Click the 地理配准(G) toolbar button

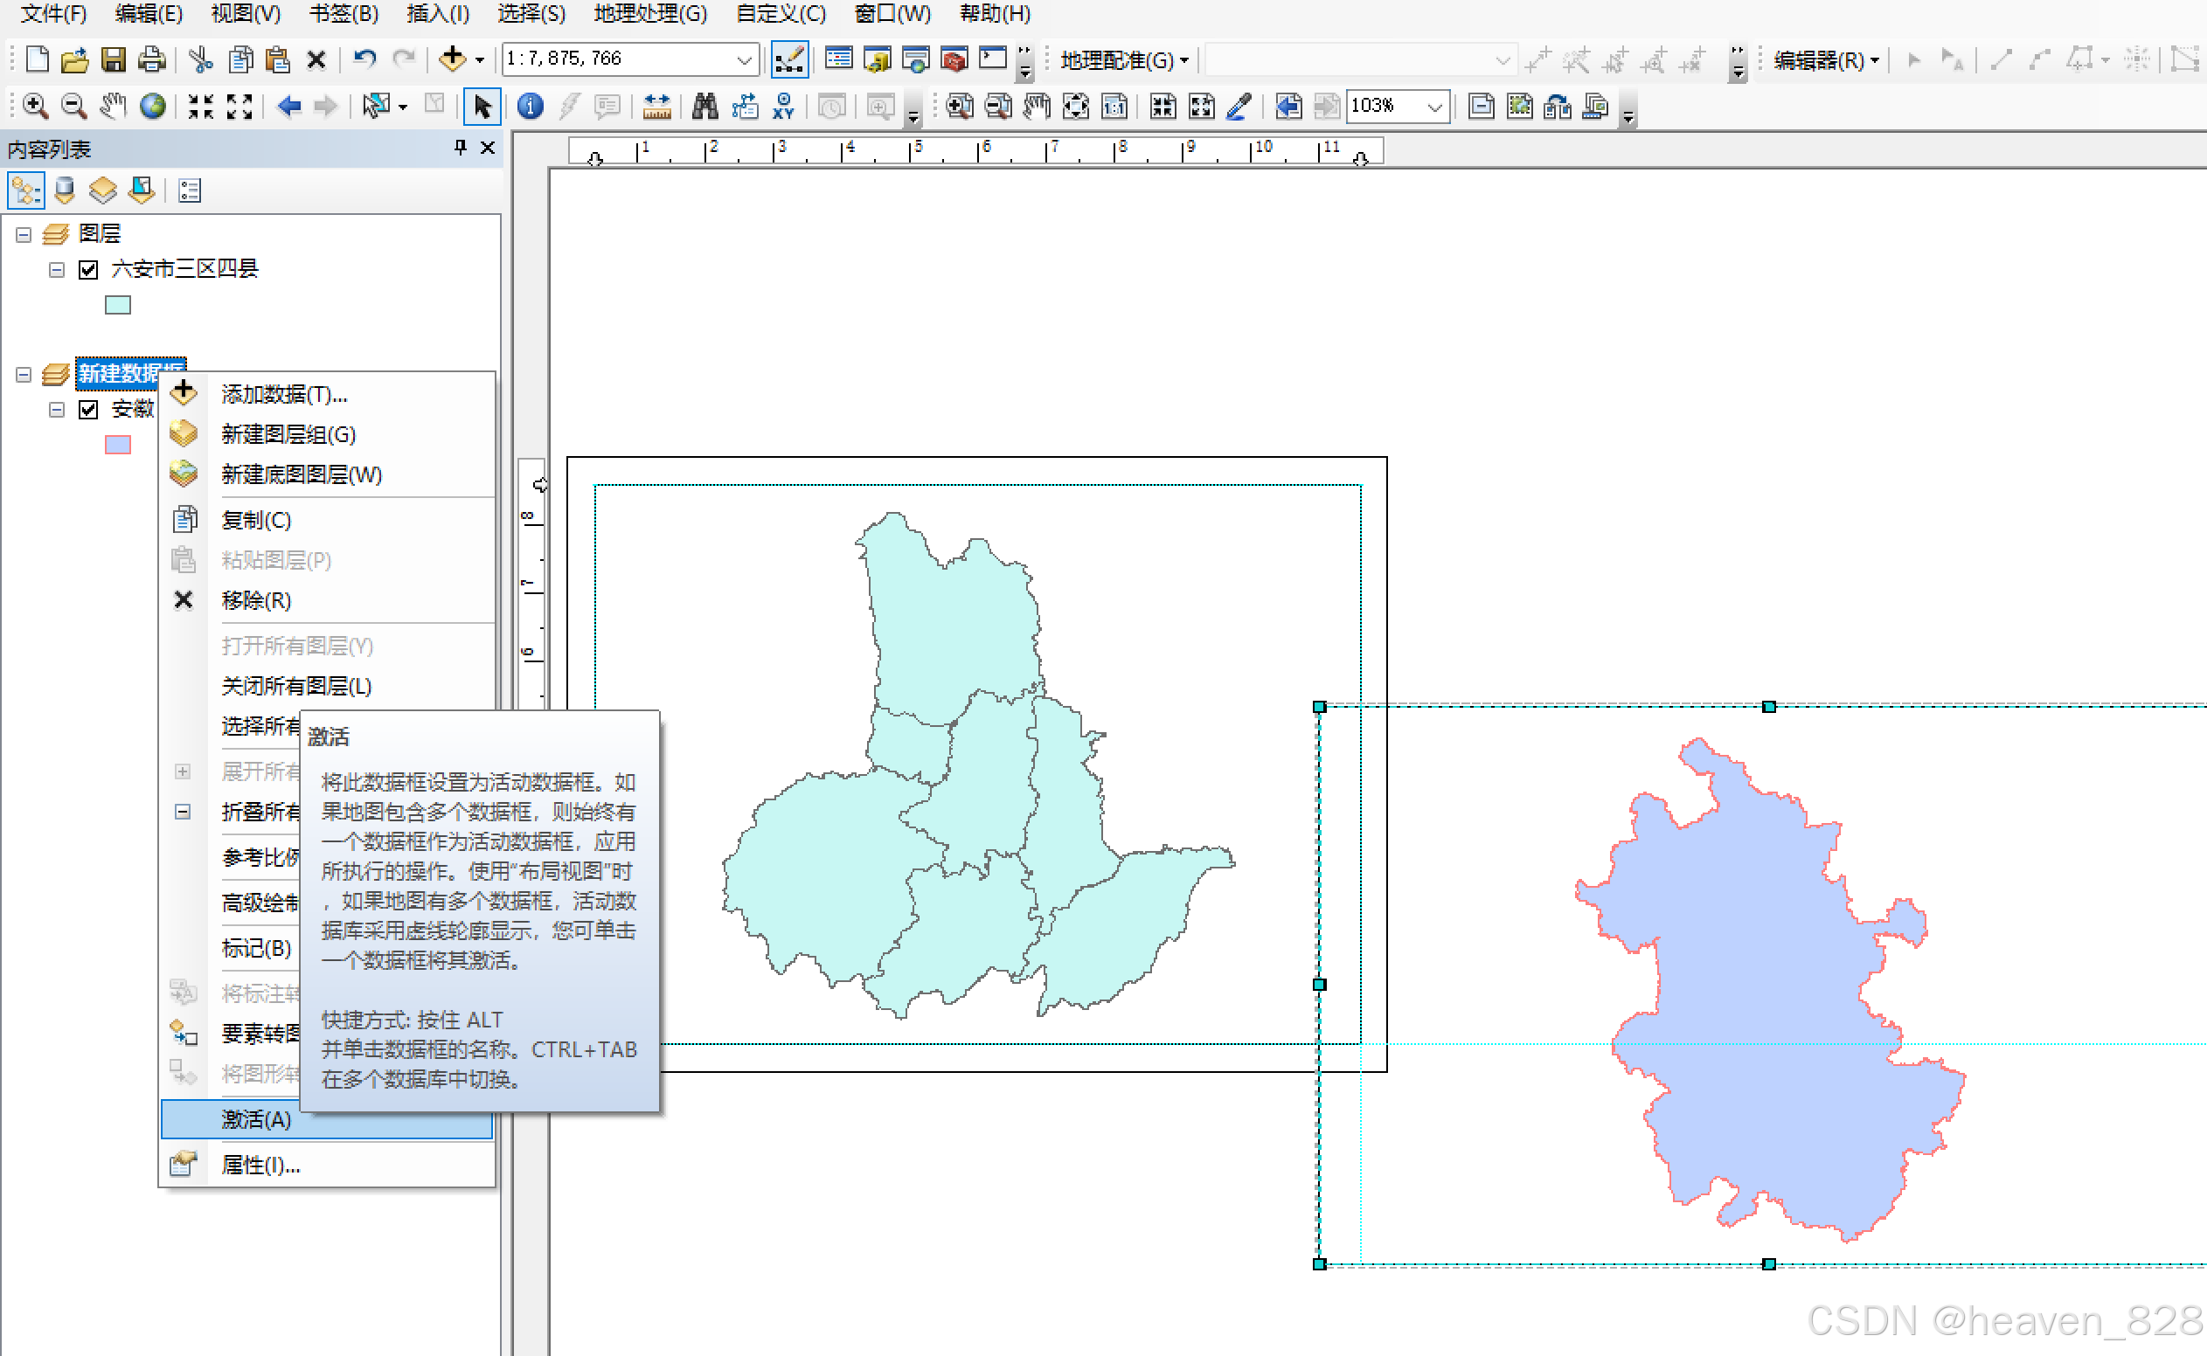click(1123, 60)
